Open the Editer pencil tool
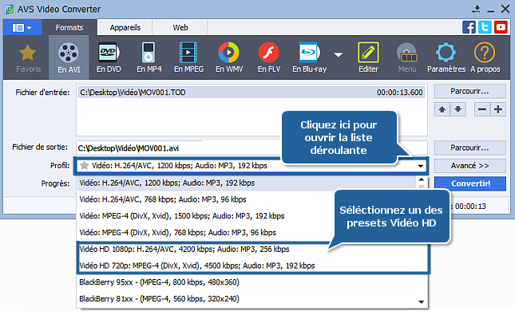 (368, 57)
